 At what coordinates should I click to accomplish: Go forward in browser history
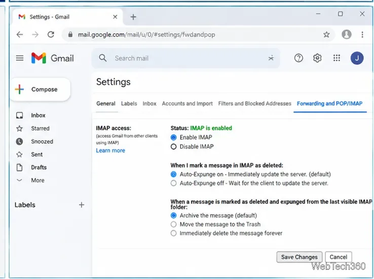pyautogui.click(x=35, y=34)
